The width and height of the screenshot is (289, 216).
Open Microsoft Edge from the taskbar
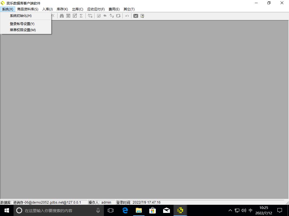[125, 210]
